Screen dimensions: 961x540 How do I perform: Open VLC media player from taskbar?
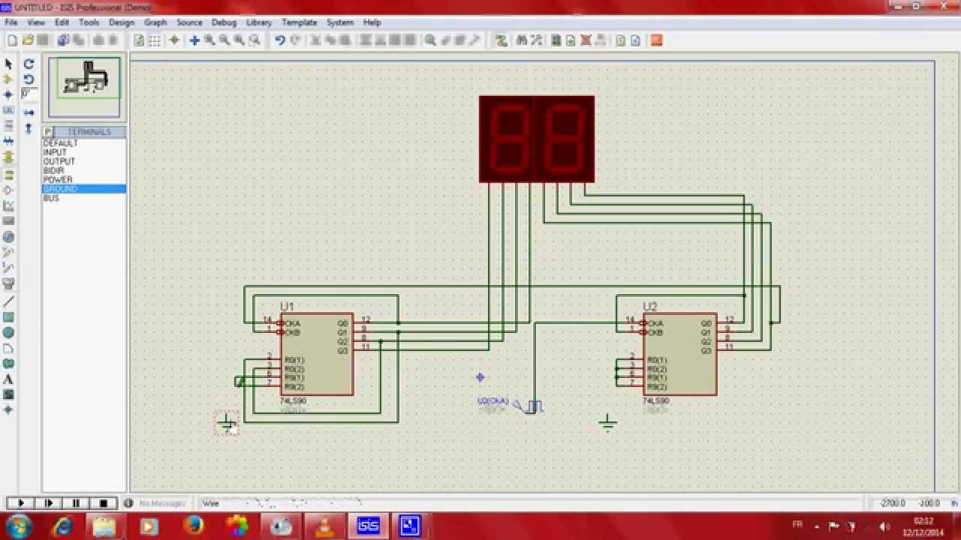point(325,526)
